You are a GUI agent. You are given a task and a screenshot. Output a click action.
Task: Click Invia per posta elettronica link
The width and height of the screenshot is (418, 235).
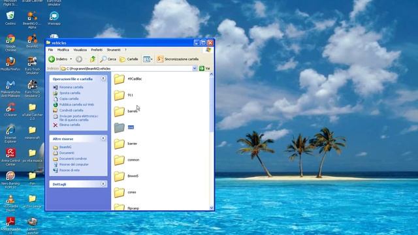point(78,118)
